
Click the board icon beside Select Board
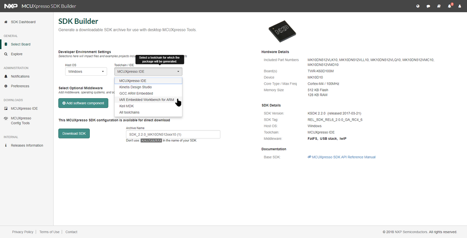6,44
